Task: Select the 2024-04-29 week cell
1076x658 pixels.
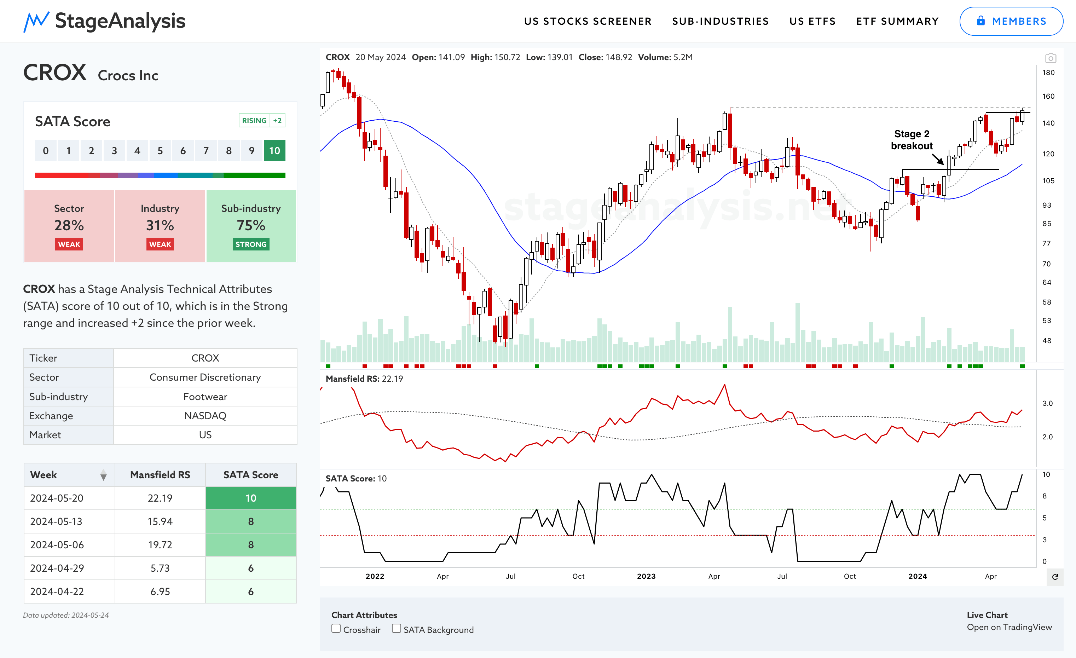Action: tap(69, 568)
